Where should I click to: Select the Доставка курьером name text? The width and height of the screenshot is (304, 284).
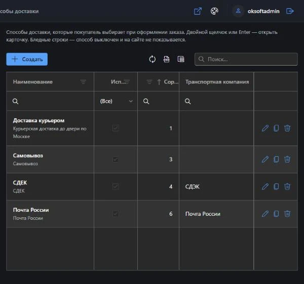click(x=39, y=120)
